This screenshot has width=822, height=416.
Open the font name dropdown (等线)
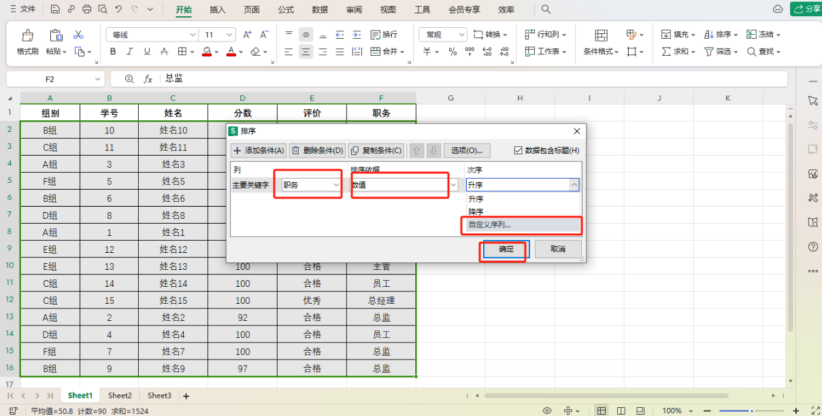193,35
